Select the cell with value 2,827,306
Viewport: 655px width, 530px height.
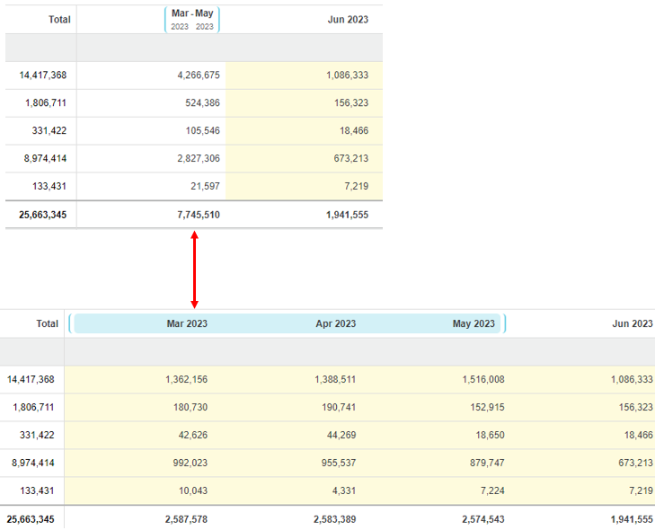198,159
